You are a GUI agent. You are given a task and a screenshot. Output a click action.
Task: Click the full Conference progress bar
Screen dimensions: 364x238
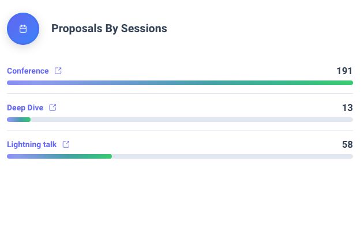180,83
